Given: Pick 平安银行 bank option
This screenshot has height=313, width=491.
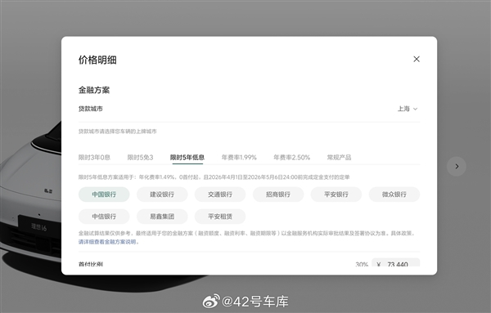Looking at the screenshot, I should (x=336, y=195).
